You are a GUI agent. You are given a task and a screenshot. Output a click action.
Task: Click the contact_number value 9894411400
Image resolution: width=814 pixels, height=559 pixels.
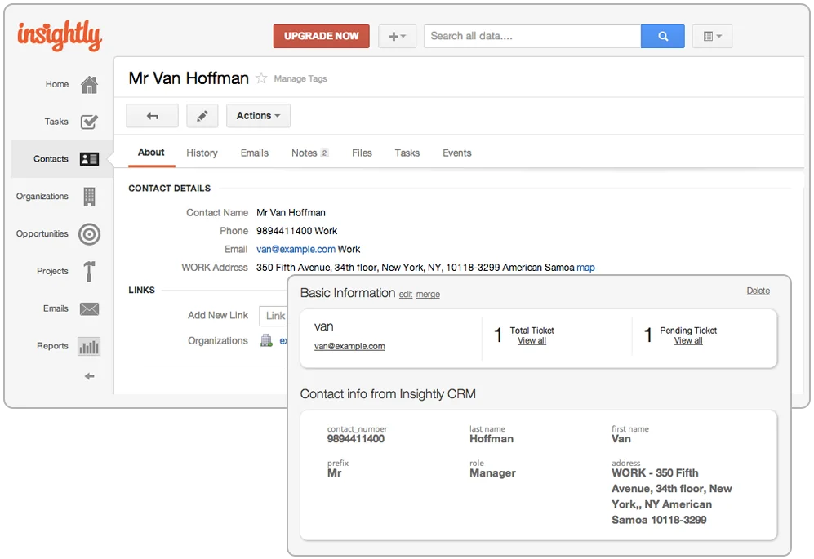[356, 439]
